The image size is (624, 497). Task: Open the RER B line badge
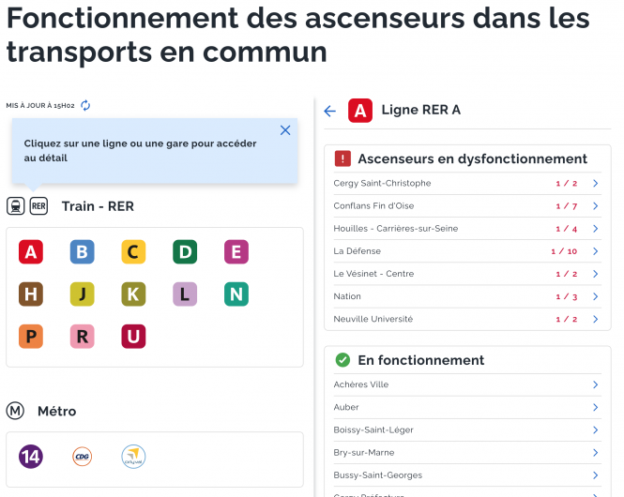82,251
